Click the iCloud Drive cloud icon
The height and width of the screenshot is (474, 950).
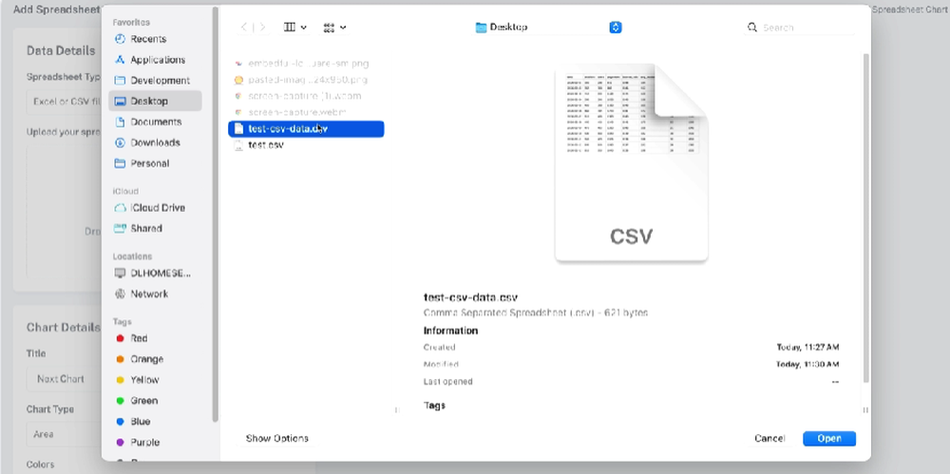pyautogui.click(x=120, y=207)
